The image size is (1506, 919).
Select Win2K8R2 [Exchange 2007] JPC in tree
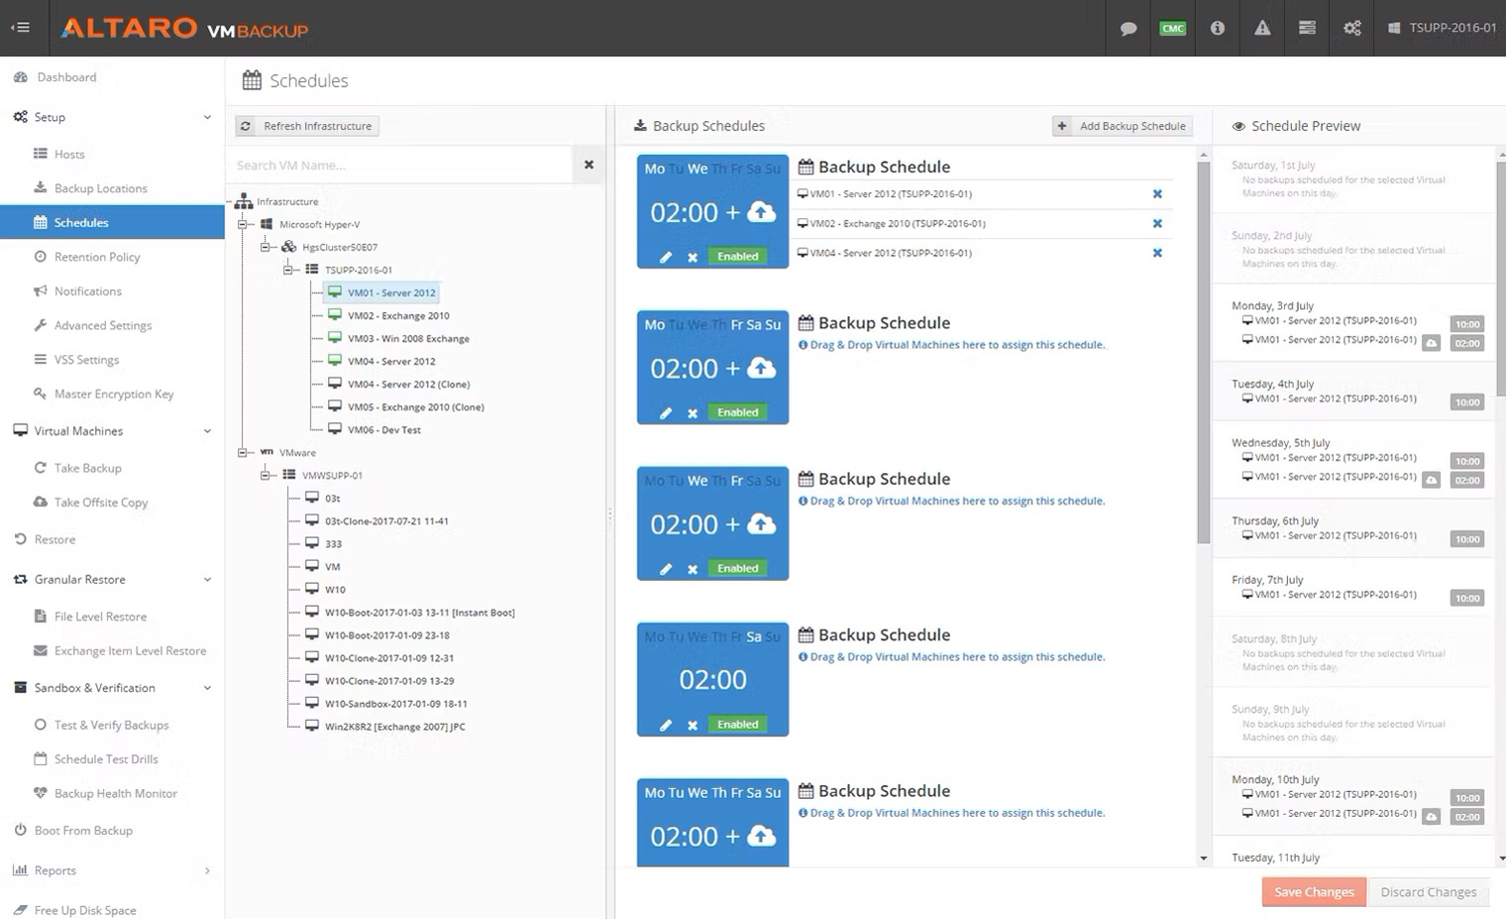(394, 727)
